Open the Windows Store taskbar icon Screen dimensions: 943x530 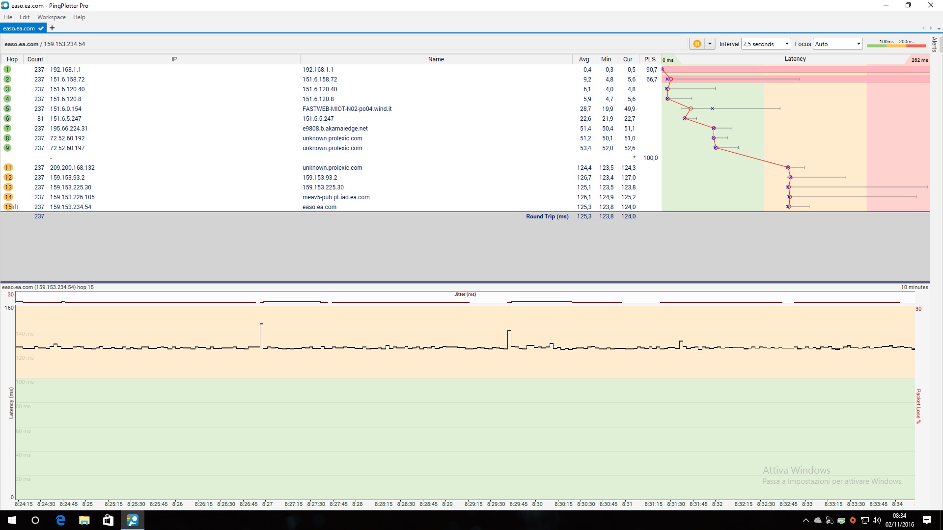(x=108, y=520)
